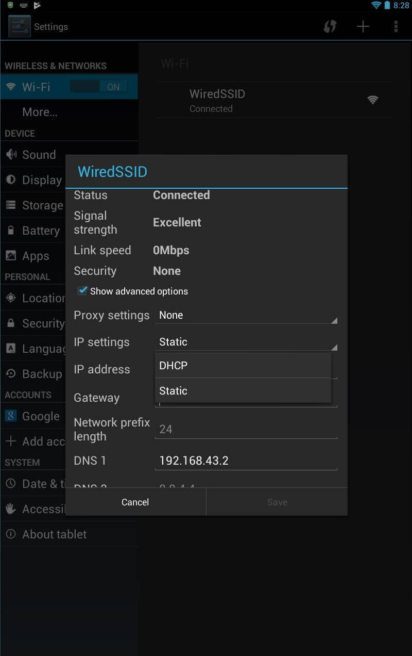Tap the DNS 1 field with 192.168.43.2
412x656 pixels.
(246, 461)
